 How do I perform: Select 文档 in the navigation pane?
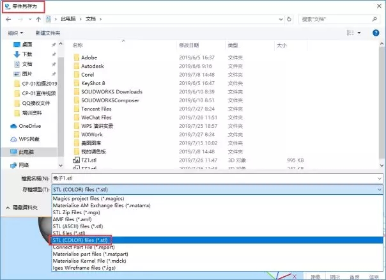27,64
